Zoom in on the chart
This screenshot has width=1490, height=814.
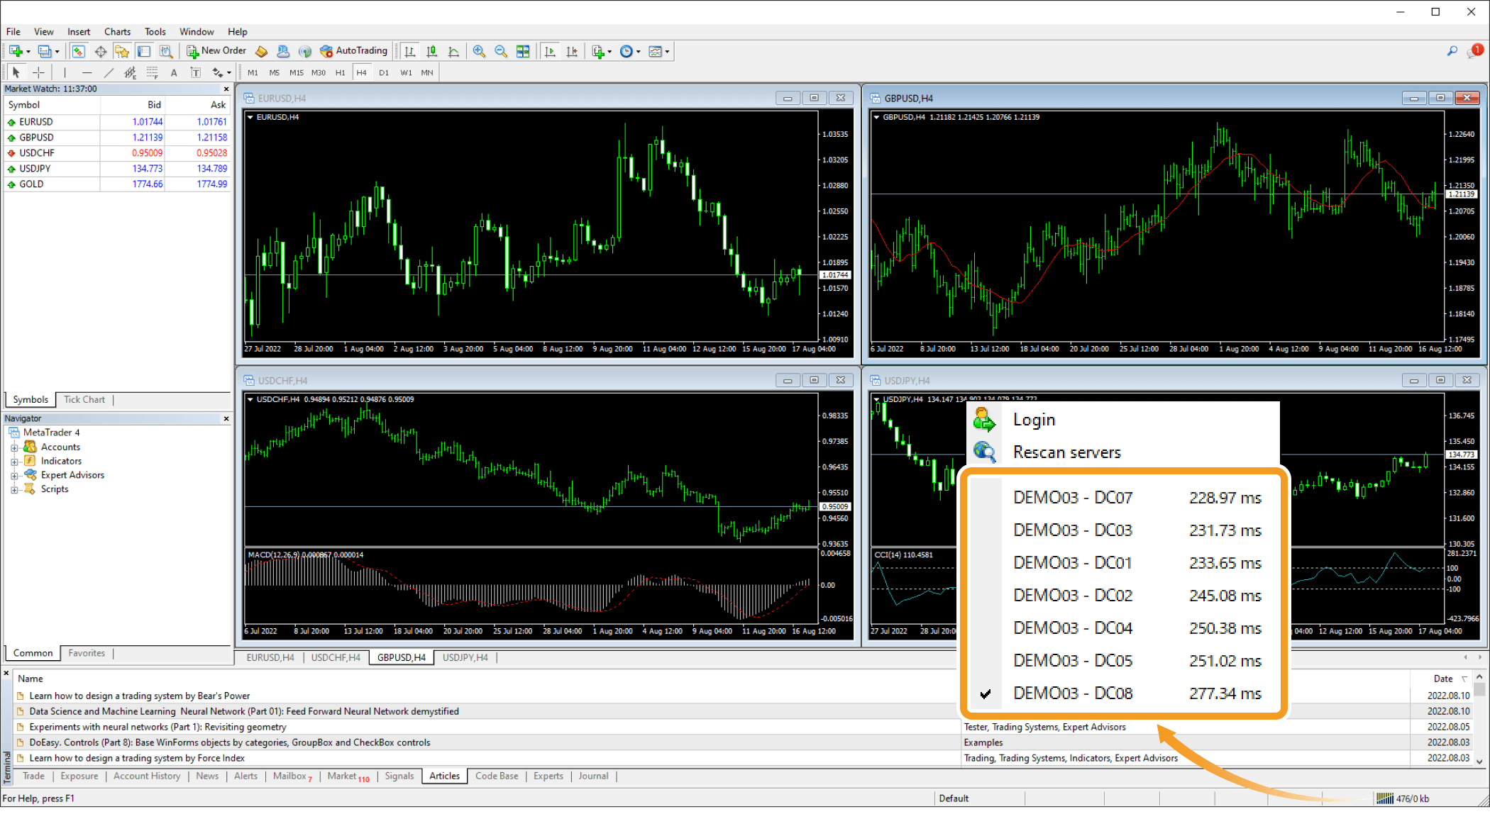click(479, 51)
